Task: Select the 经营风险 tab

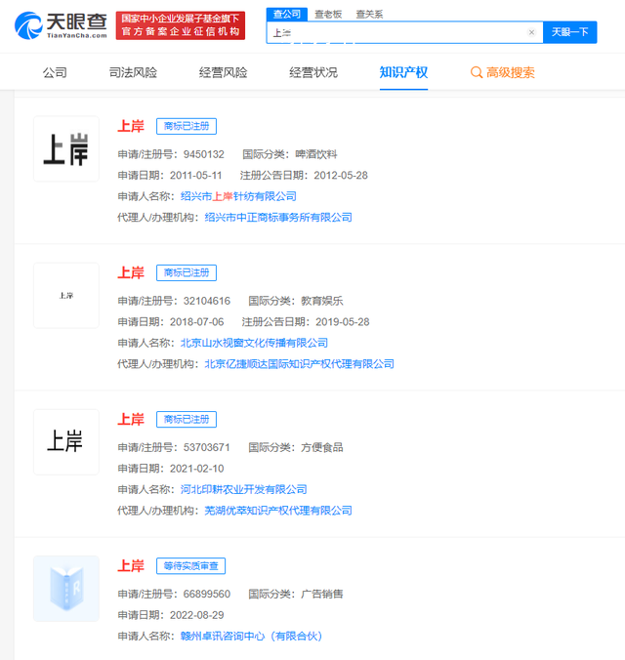Action: pyautogui.click(x=223, y=73)
